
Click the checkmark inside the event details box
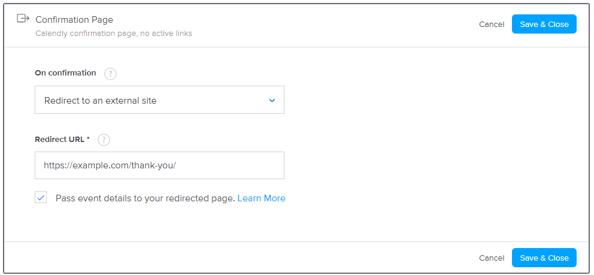click(x=41, y=198)
